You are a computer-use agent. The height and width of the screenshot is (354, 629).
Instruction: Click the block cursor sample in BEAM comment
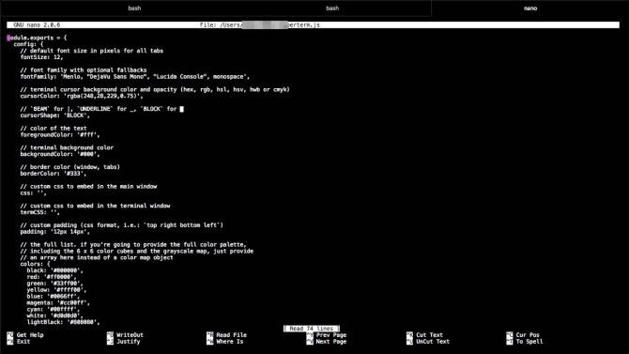tap(182, 109)
